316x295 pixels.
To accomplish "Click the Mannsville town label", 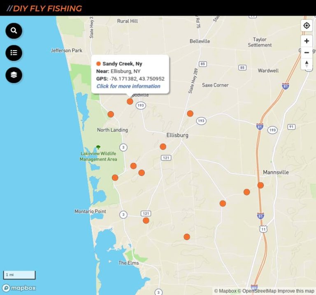I will [x=276, y=172].
